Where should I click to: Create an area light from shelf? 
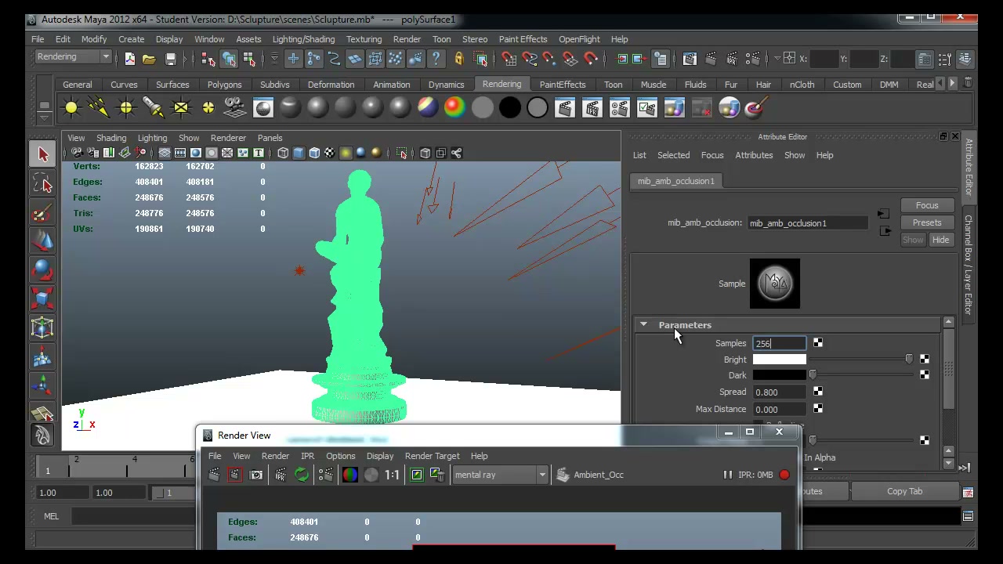181,108
